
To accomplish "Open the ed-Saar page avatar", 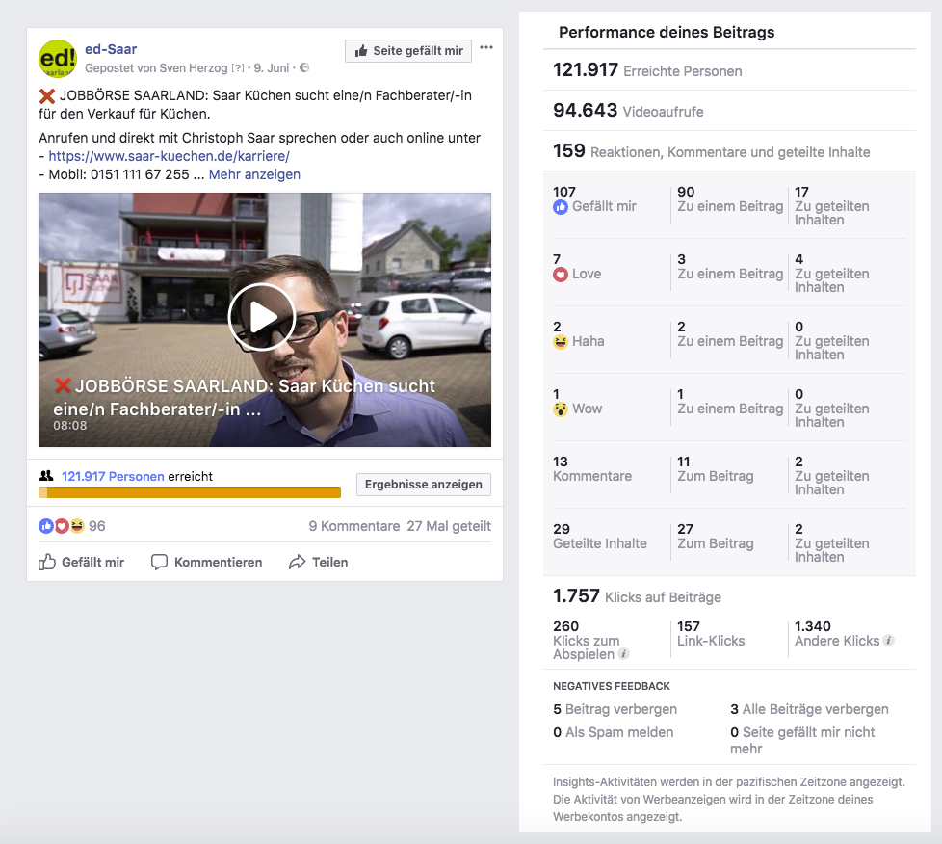I will pos(58,59).
